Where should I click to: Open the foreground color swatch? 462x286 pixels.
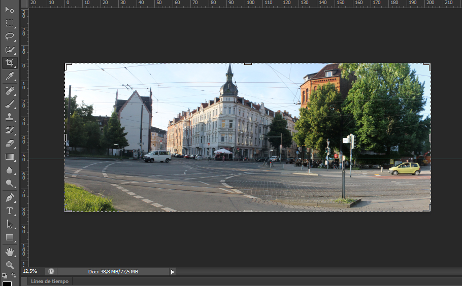(7, 283)
